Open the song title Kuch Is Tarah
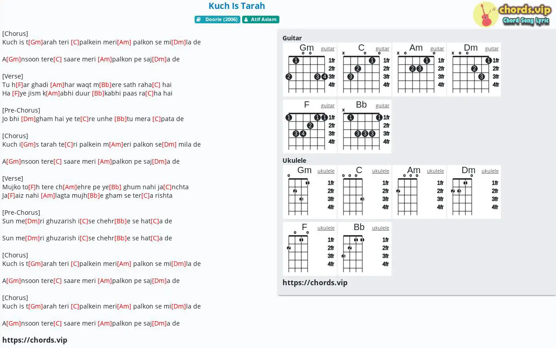This screenshot has height=348, width=556. (237, 6)
